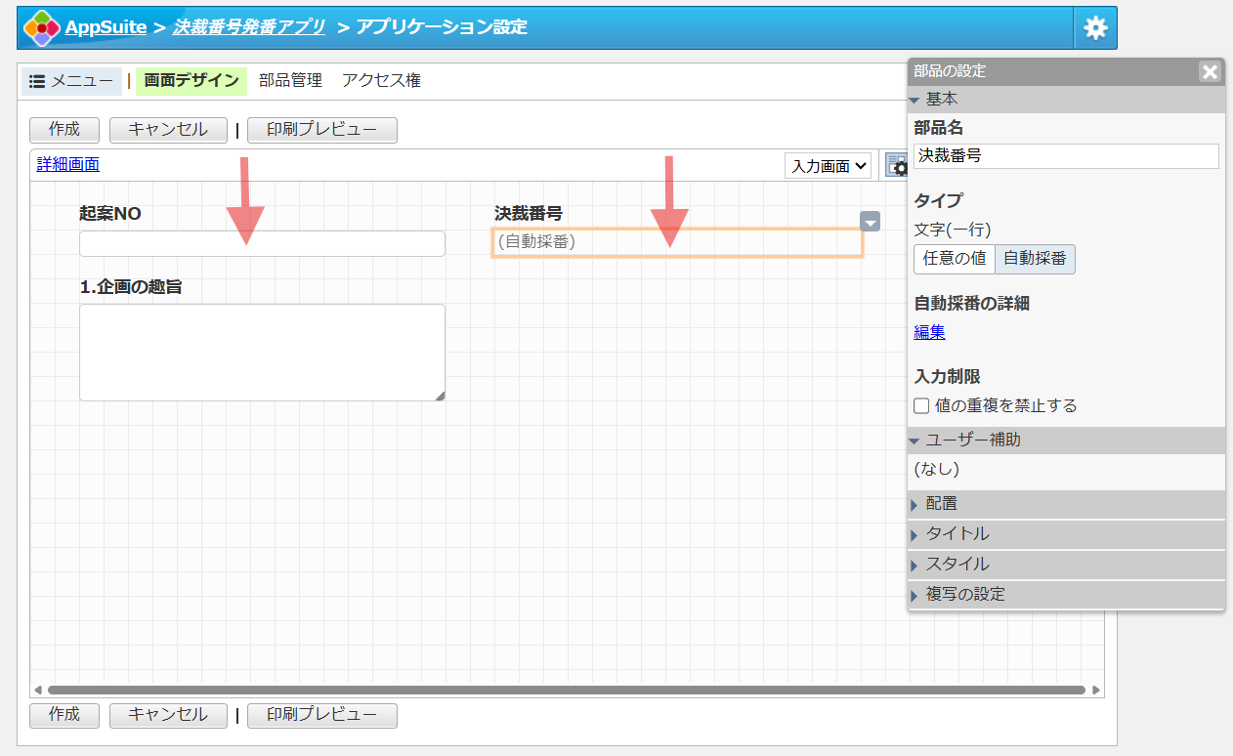Open the settings gear icon top-right
The height and width of the screenshot is (756, 1233).
point(1095,27)
